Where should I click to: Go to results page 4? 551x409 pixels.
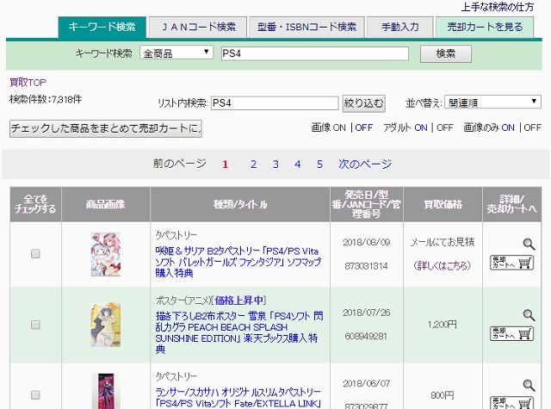[298, 164]
